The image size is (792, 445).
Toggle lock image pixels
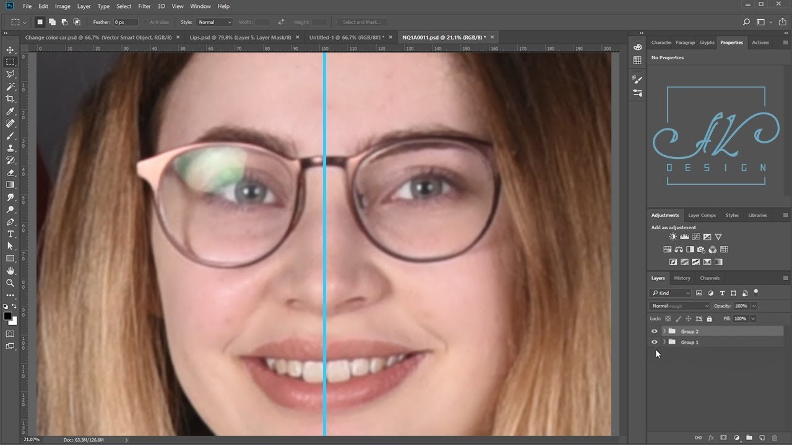pyautogui.click(x=678, y=319)
